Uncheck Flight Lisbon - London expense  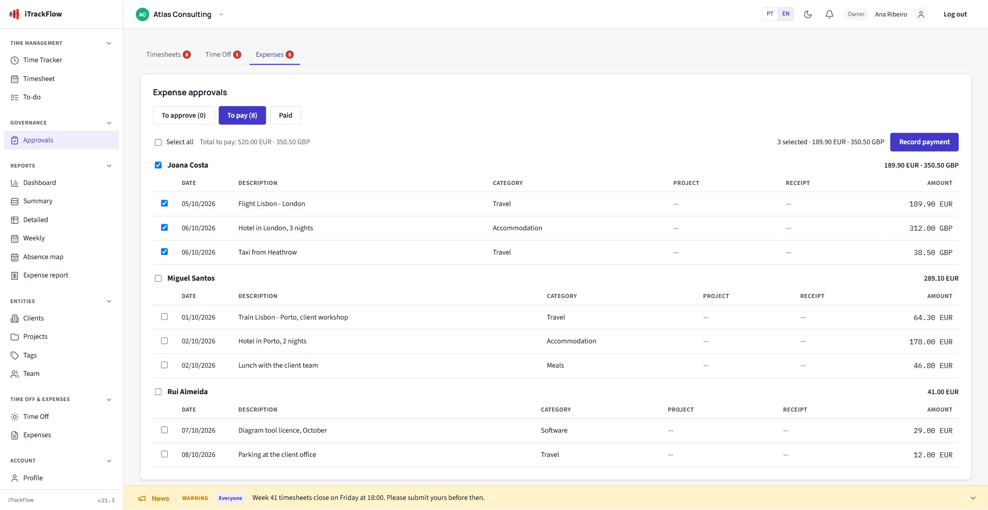point(164,203)
